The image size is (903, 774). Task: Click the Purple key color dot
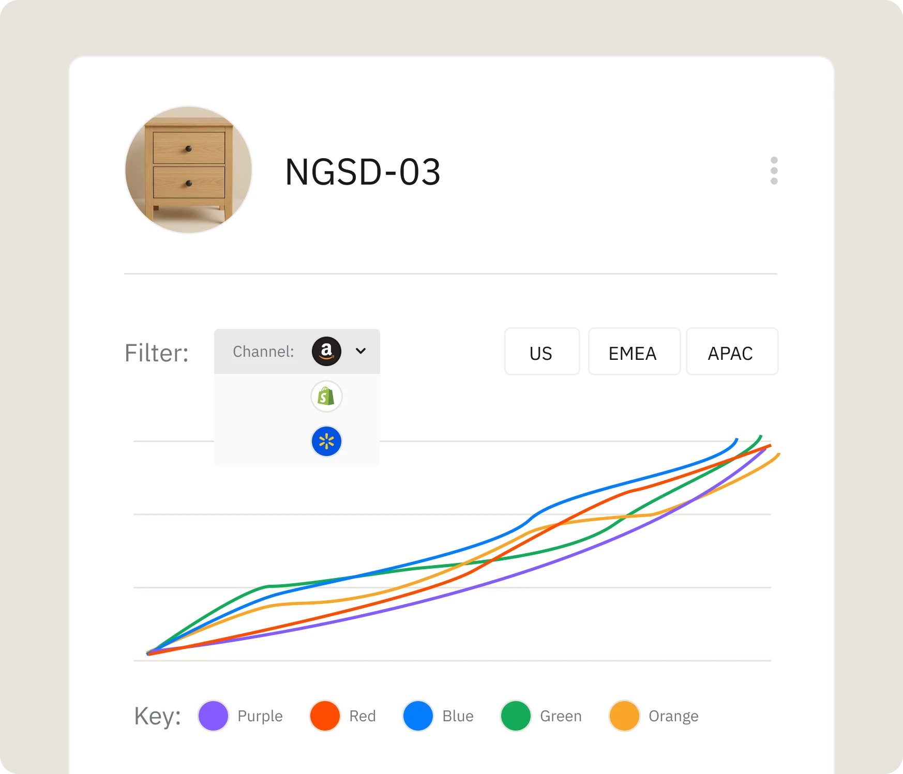pos(213,716)
